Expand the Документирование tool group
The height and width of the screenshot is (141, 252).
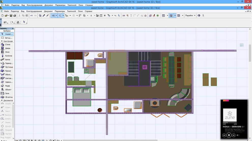(8, 100)
